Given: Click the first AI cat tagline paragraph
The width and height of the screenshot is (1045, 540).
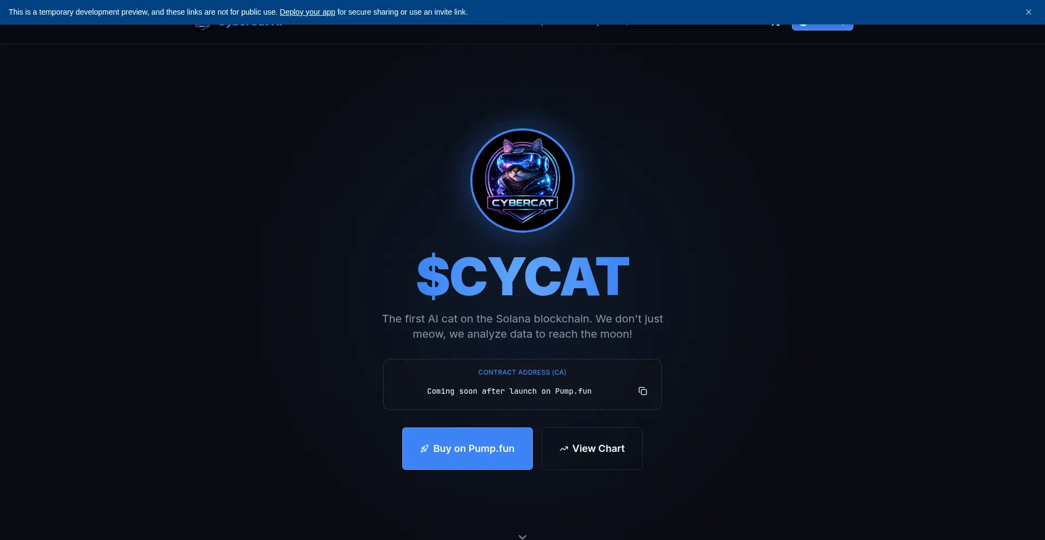Looking at the screenshot, I should click(522, 326).
